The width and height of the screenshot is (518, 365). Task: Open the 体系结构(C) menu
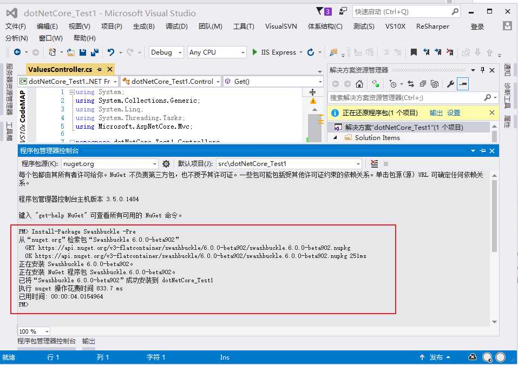pos(325,26)
